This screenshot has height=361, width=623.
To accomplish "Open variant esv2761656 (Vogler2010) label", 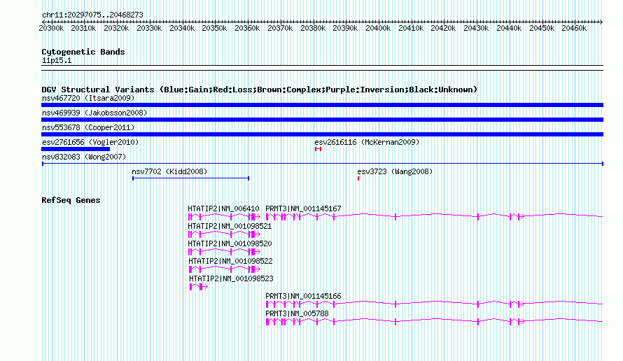I will click(90, 142).
